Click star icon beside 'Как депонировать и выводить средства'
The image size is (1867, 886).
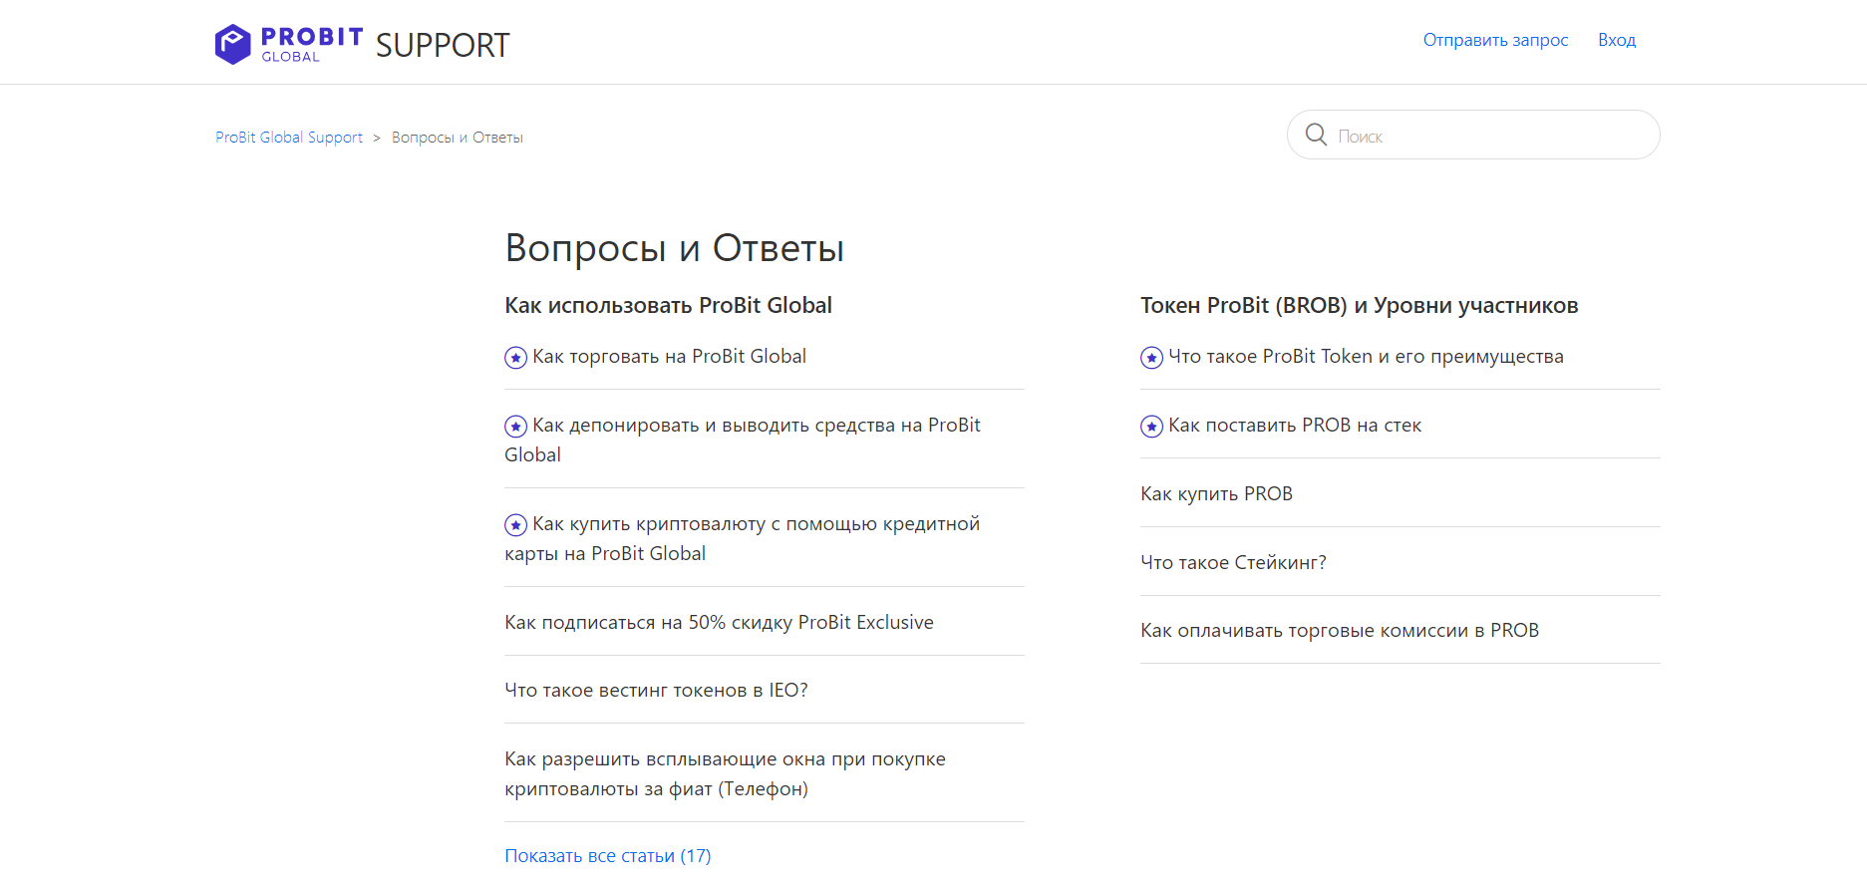(x=515, y=426)
